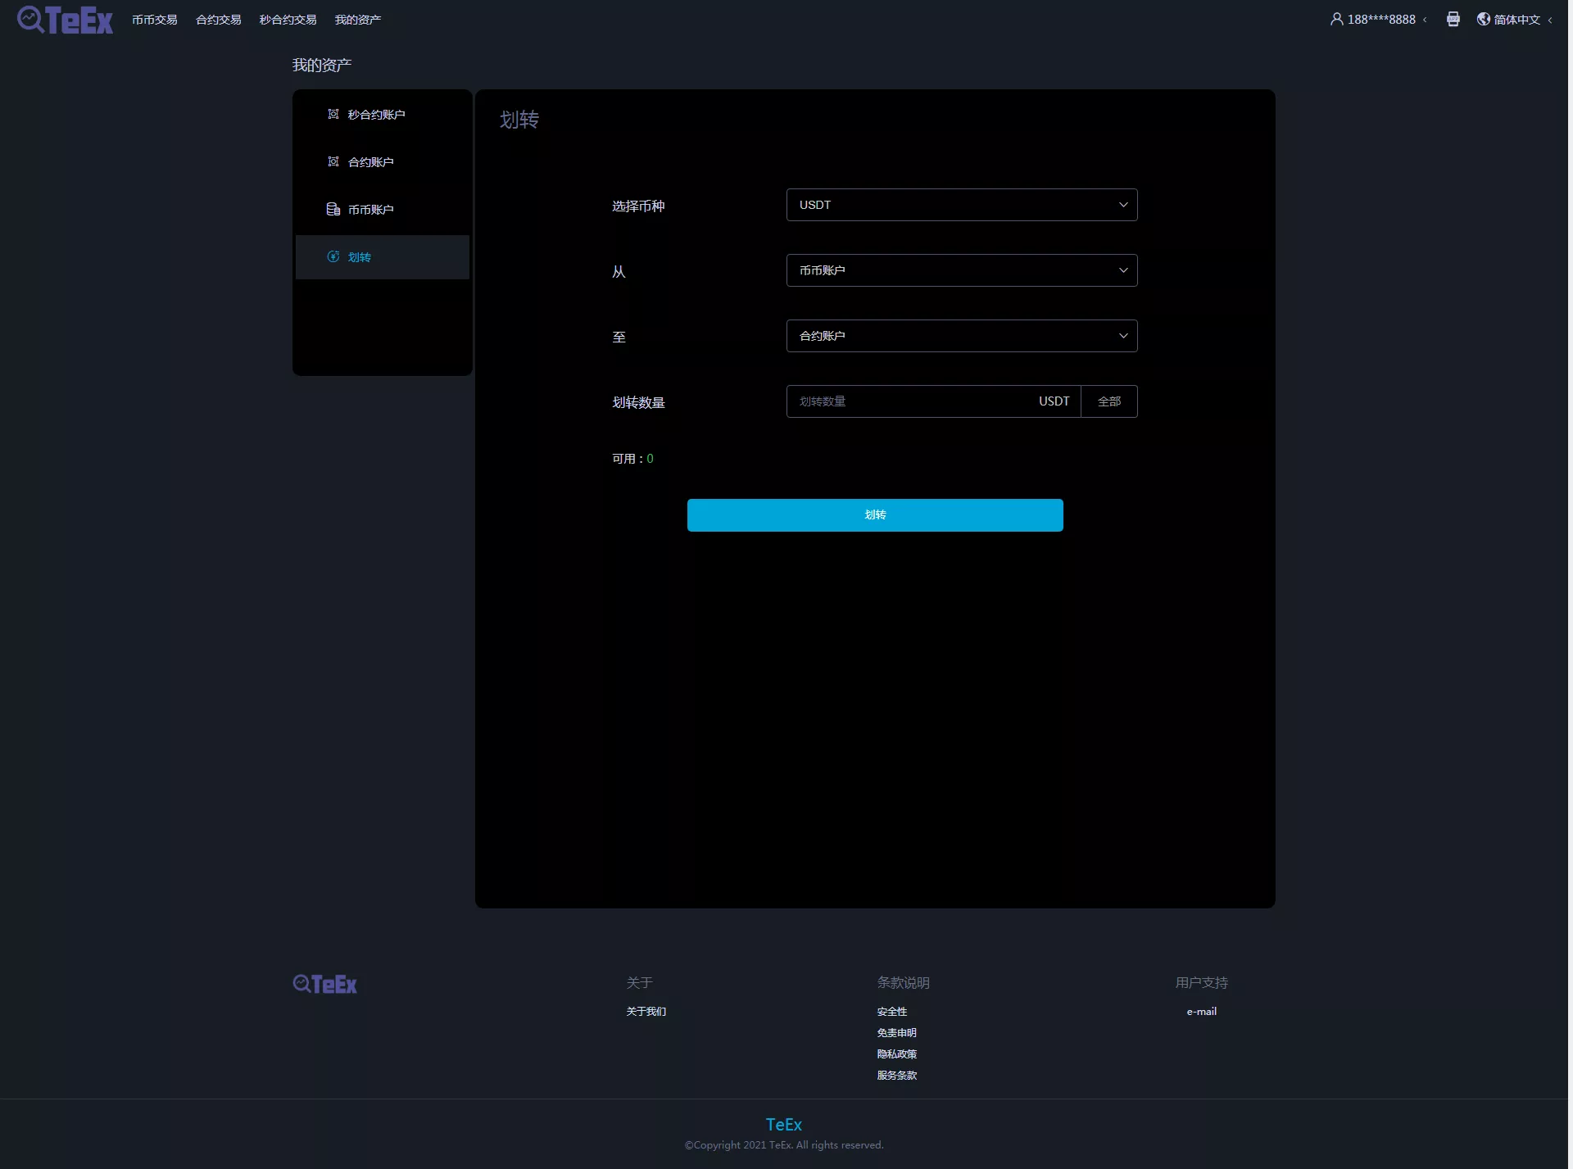Viewport: 1573px width, 1169px height.
Task: Click the globe language icon in the header
Action: pyautogui.click(x=1485, y=19)
